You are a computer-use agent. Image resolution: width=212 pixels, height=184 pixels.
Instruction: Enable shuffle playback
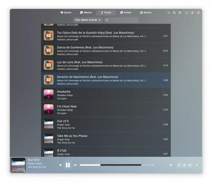pyautogui.click(x=190, y=165)
